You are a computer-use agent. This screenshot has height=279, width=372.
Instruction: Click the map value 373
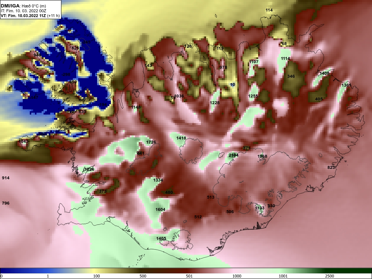pyautogui.click(x=103, y=192)
